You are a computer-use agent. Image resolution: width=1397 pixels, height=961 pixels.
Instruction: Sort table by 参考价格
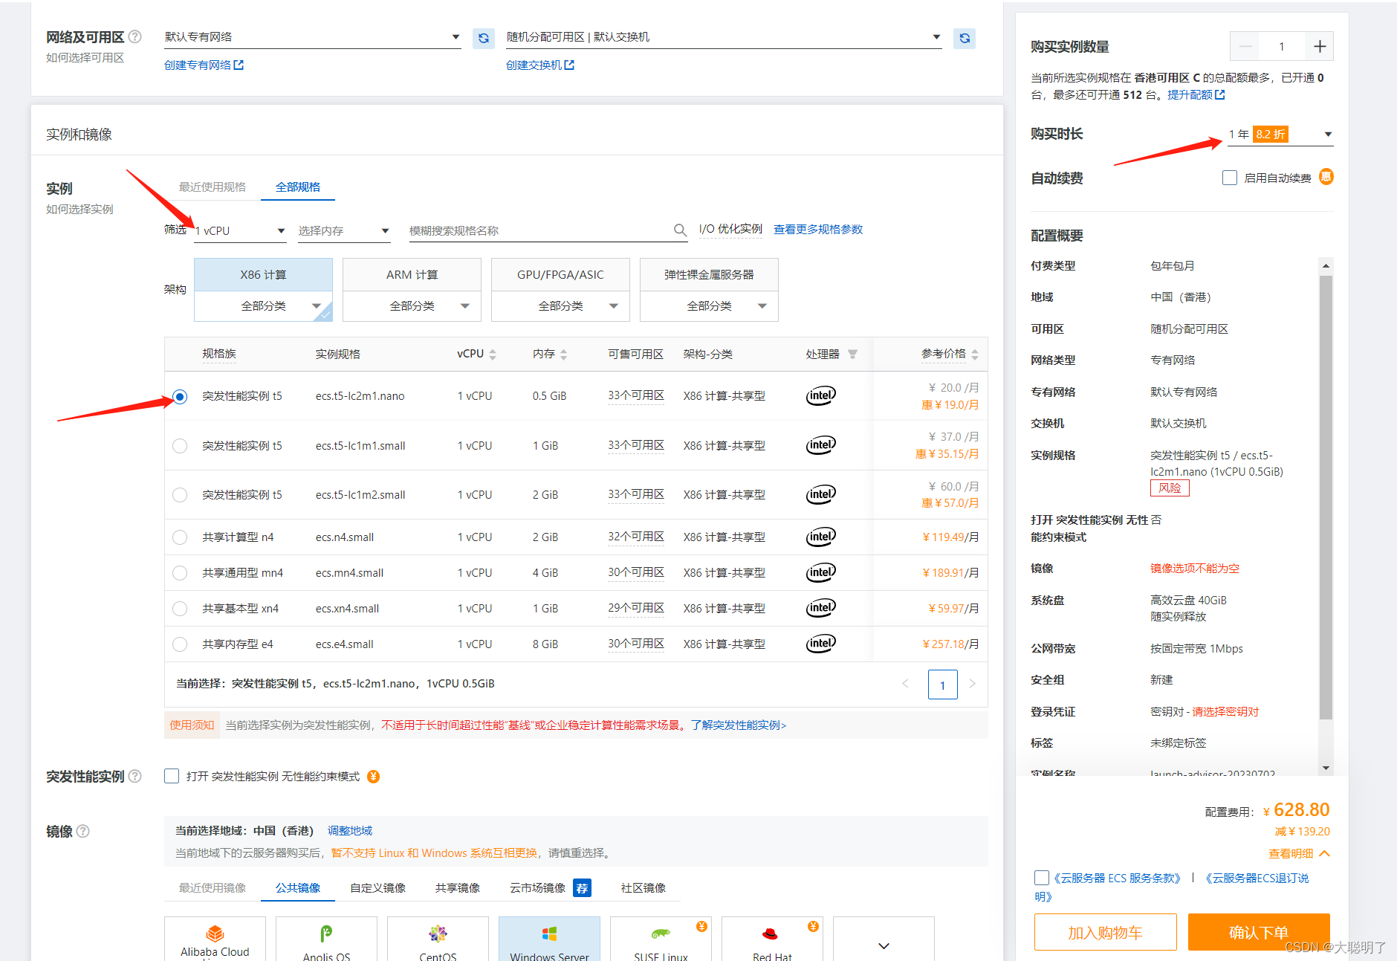[975, 355]
